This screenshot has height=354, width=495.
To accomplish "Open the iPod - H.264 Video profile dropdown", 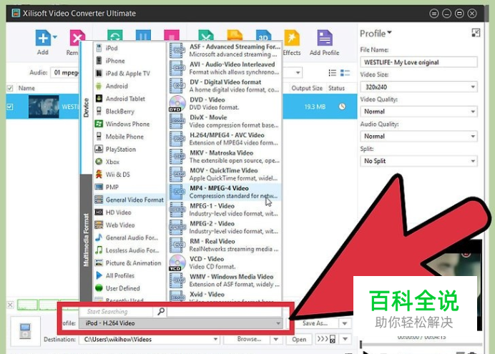I will click(x=180, y=323).
